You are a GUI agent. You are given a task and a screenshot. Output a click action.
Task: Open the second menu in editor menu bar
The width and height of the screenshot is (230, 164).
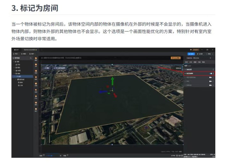click(24, 54)
